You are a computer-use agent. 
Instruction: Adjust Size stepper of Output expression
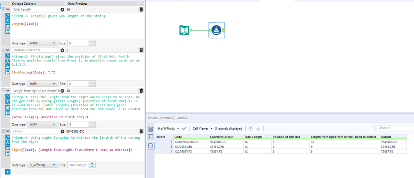click(x=92, y=165)
